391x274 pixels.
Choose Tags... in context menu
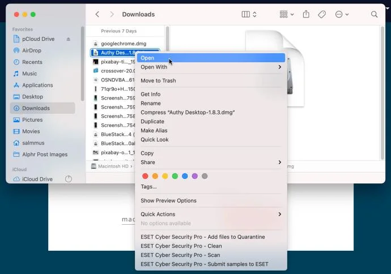[211, 187]
